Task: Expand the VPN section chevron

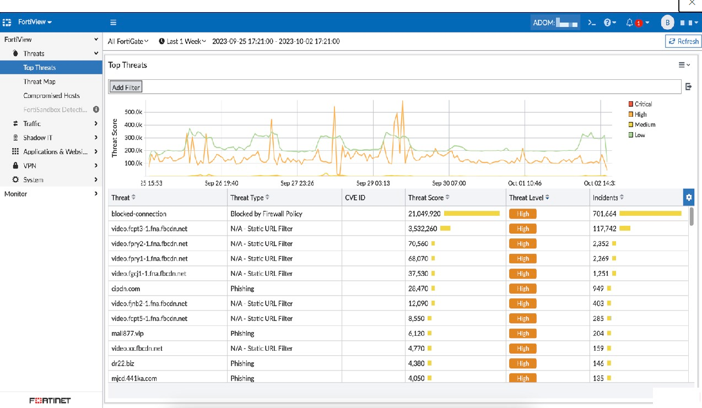Action: click(96, 166)
